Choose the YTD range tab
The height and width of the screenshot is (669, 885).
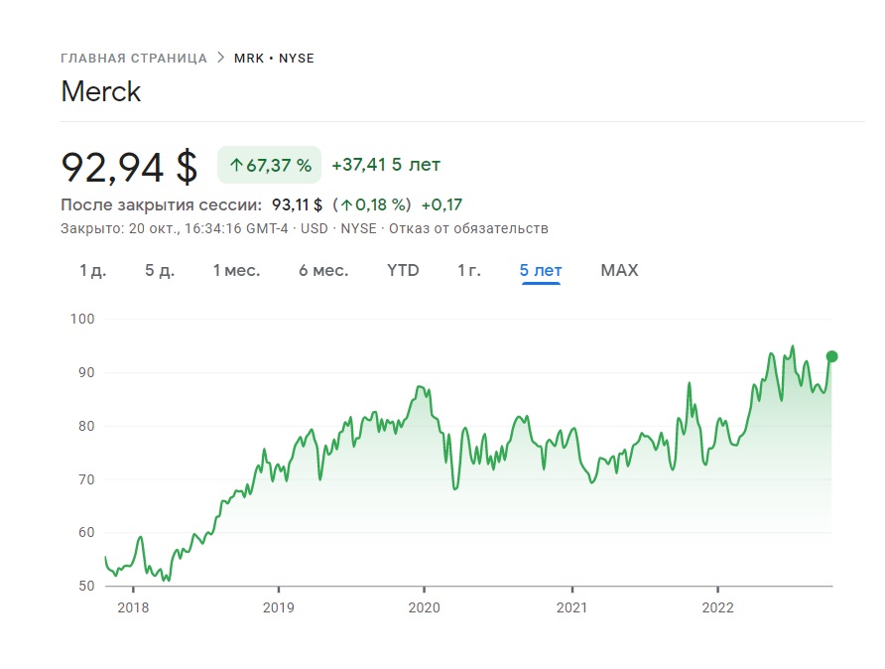click(403, 270)
